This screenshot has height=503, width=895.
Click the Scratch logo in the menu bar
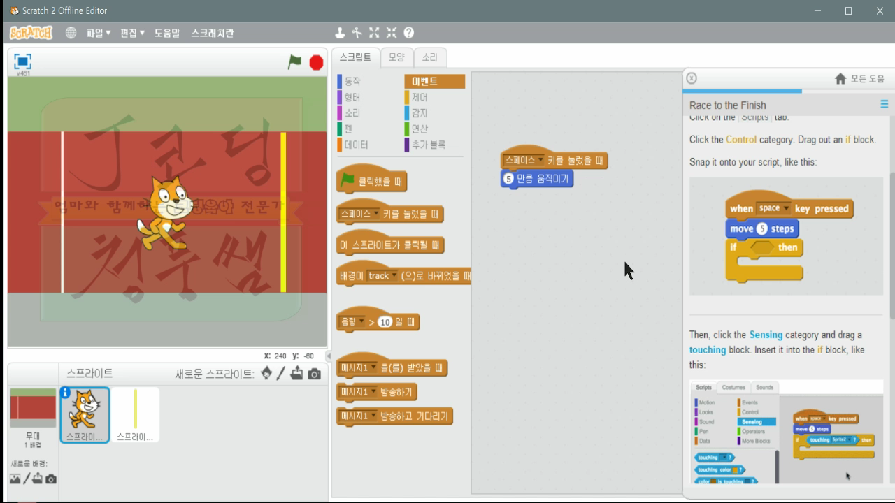click(x=31, y=33)
